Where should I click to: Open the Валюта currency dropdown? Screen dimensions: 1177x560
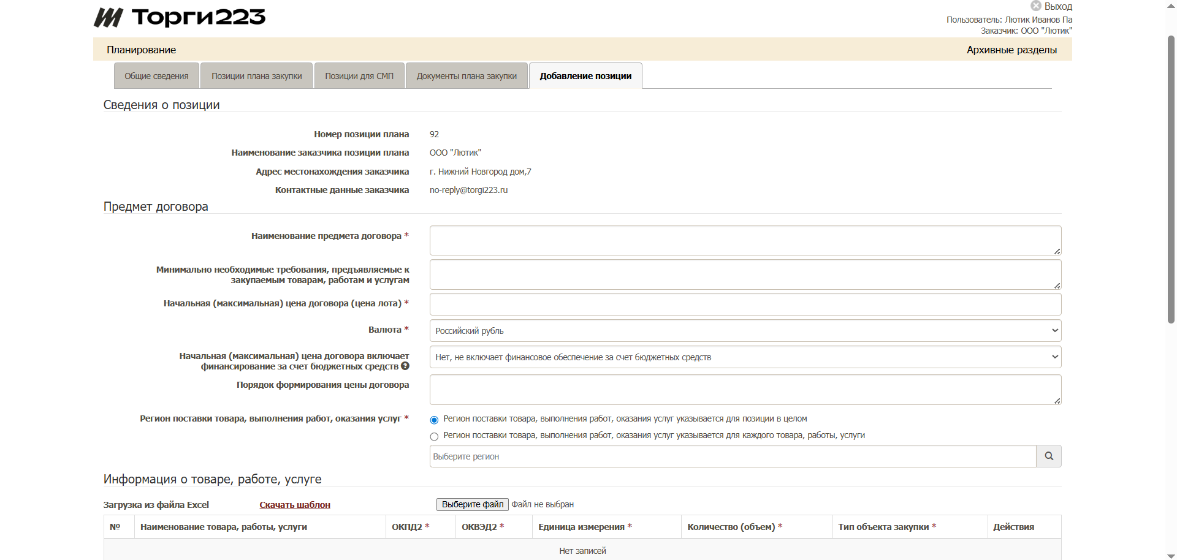tap(745, 331)
